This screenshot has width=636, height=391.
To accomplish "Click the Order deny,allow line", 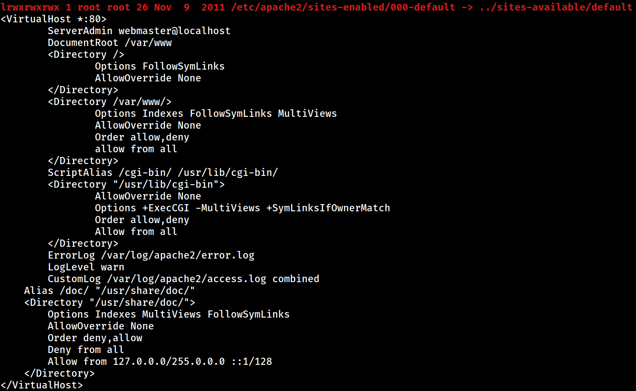I will (x=95, y=338).
